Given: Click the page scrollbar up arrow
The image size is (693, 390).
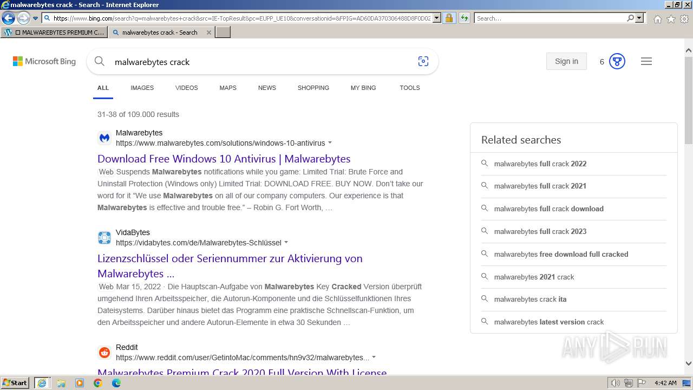Looking at the screenshot, I should click(688, 51).
